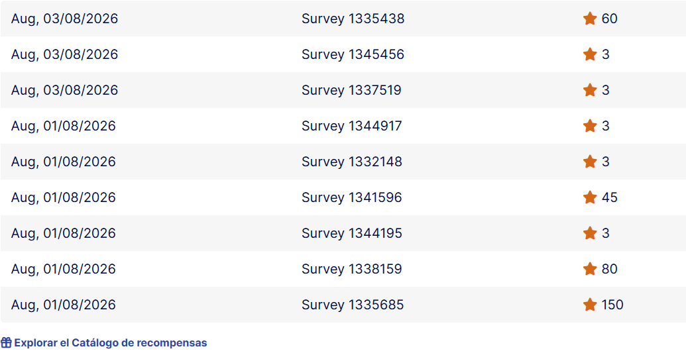Click the star icon for Survey 1337519
686x359 pixels.
pyautogui.click(x=590, y=90)
